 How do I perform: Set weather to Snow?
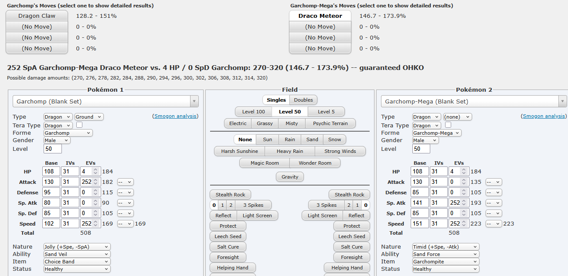pos(335,140)
